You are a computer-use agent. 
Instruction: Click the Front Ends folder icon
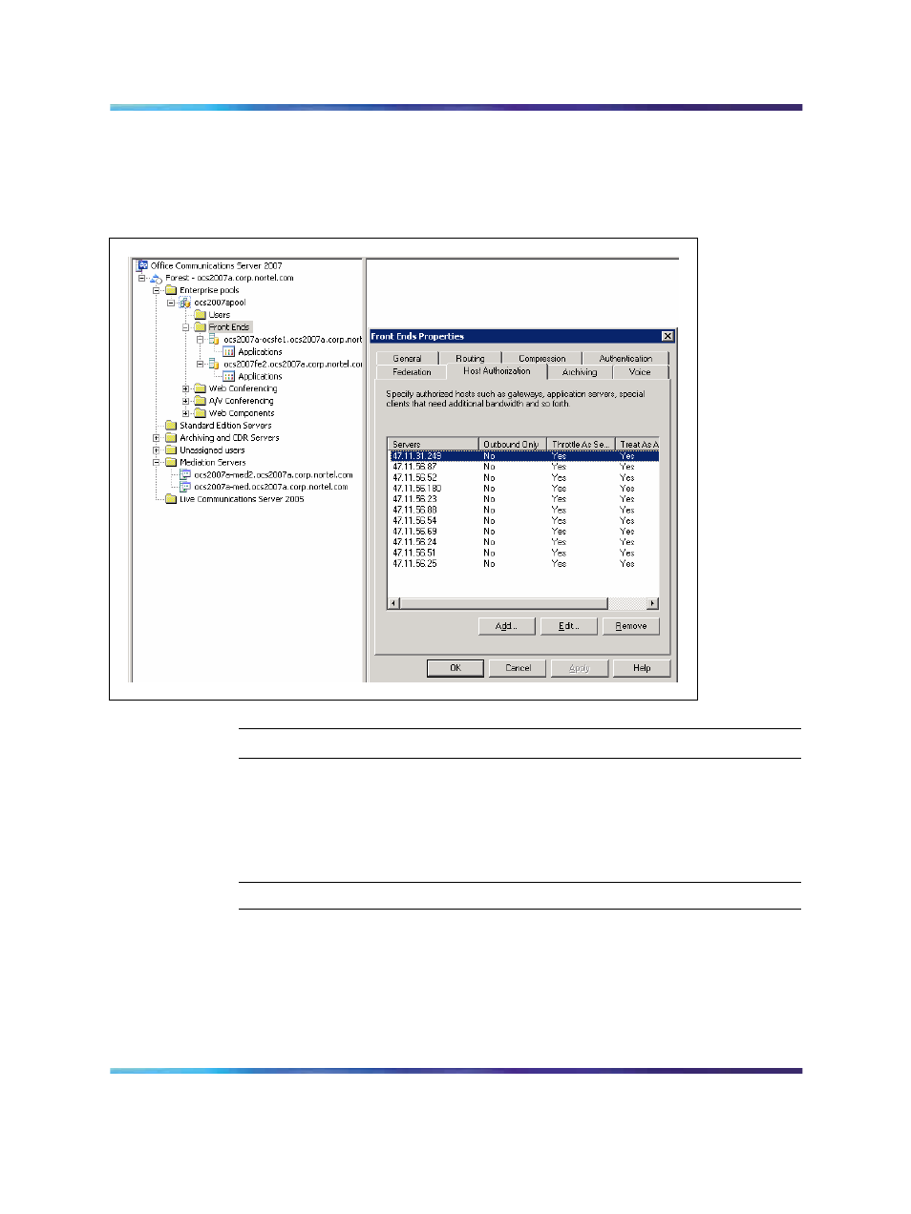tap(201, 327)
